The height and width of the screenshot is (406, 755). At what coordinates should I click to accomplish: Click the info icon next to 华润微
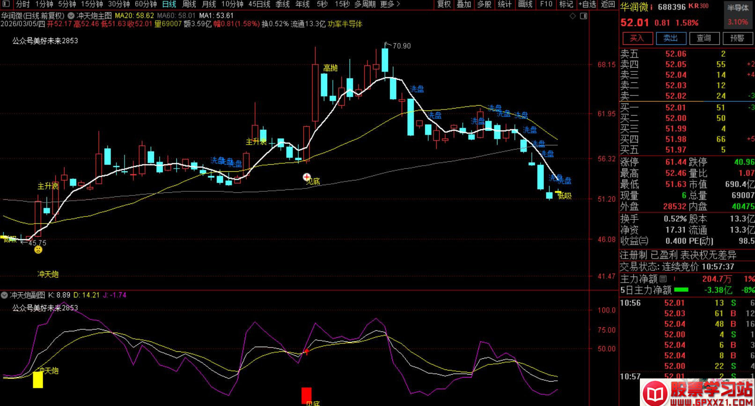pyautogui.click(x=651, y=7)
